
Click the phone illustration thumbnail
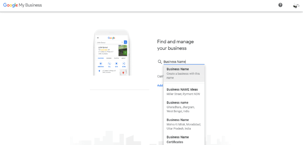(112, 52)
